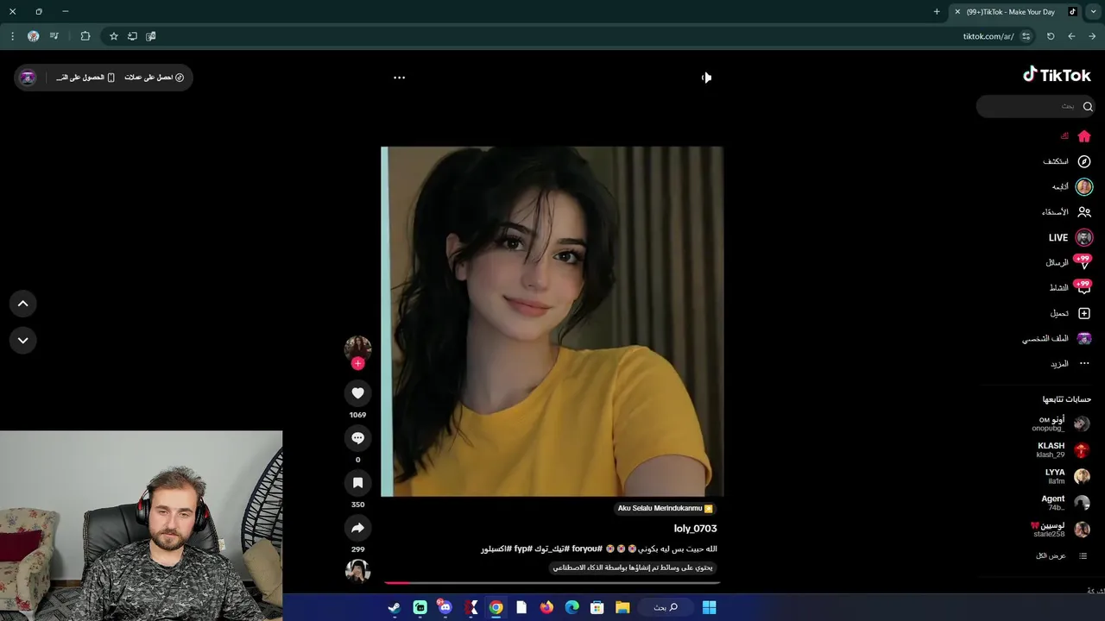Open followed account أونو onopubg_
This screenshot has width=1105, height=621.
1060,423
